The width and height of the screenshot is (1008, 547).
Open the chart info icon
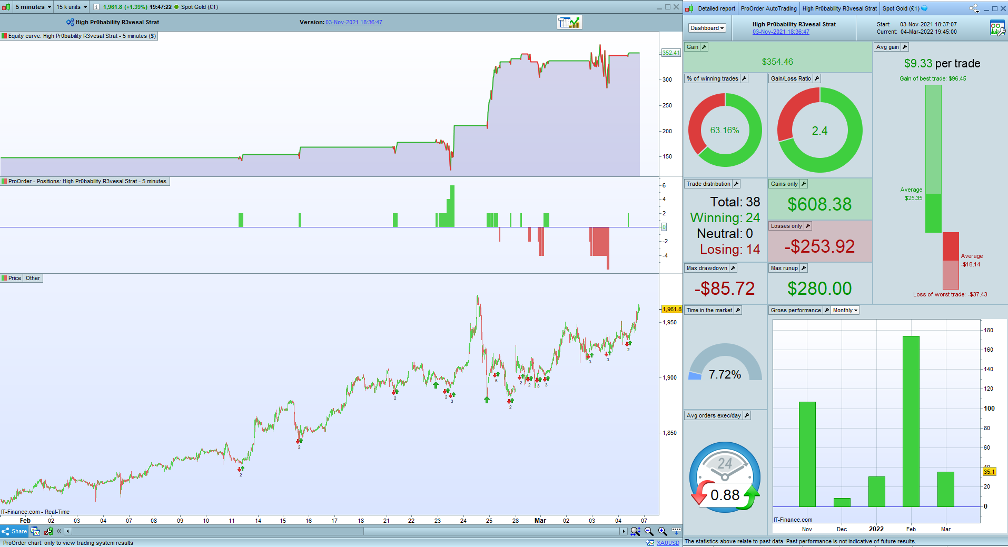pyautogui.click(x=96, y=7)
